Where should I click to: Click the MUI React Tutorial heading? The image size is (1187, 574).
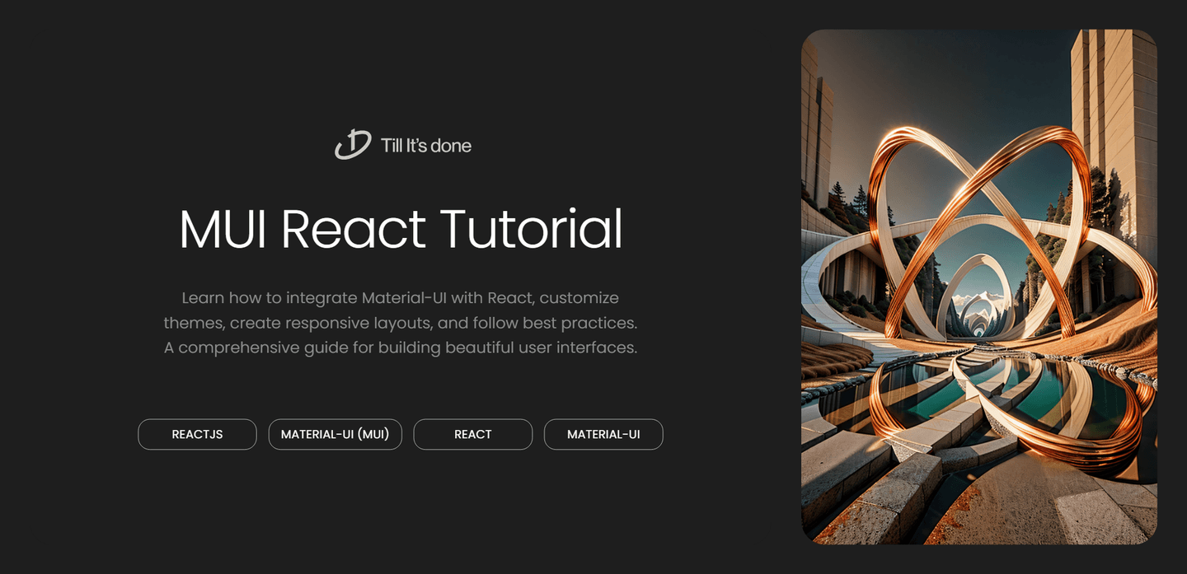point(401,229)
